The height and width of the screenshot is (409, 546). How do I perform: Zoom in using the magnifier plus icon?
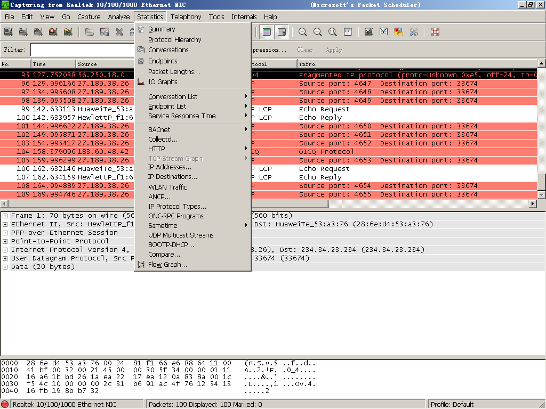303,32
